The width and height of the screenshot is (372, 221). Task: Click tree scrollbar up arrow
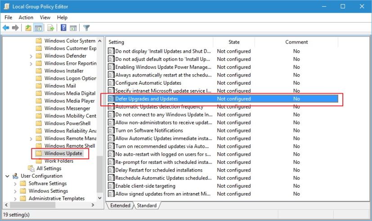pos(100,41)
